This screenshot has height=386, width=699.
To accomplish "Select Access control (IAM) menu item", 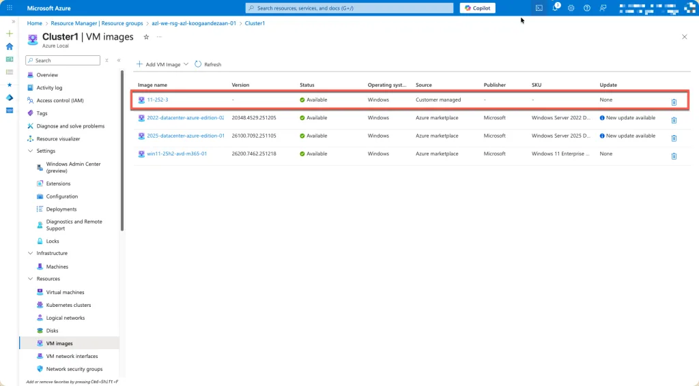I will click(60, 100).
